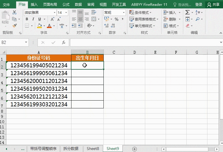Click the fill color bucket
Viewport: 223px width, 152px height.
[39, 26]
